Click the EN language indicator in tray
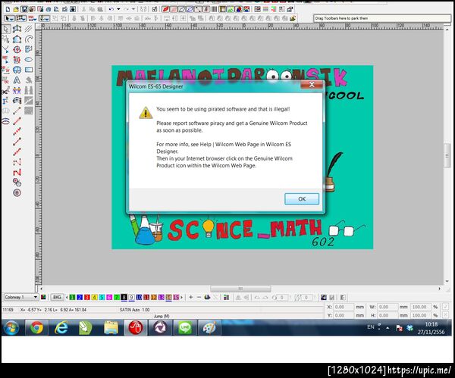This screenshot has width=455, height=378. coord(371,327)
